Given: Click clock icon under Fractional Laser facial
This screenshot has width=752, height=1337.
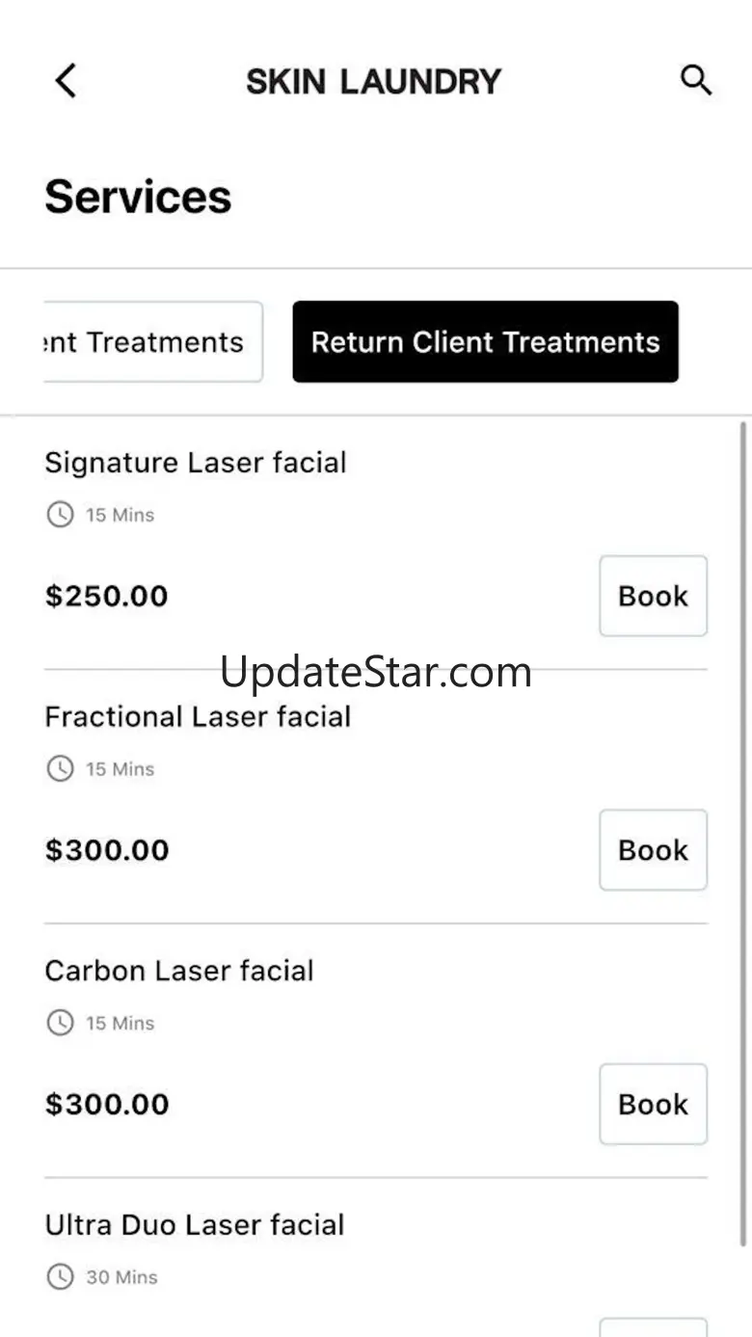Looking at the screenshot, I should [x=60, y=769].
